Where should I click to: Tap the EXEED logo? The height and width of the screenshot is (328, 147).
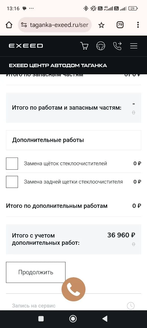(26, 46)
